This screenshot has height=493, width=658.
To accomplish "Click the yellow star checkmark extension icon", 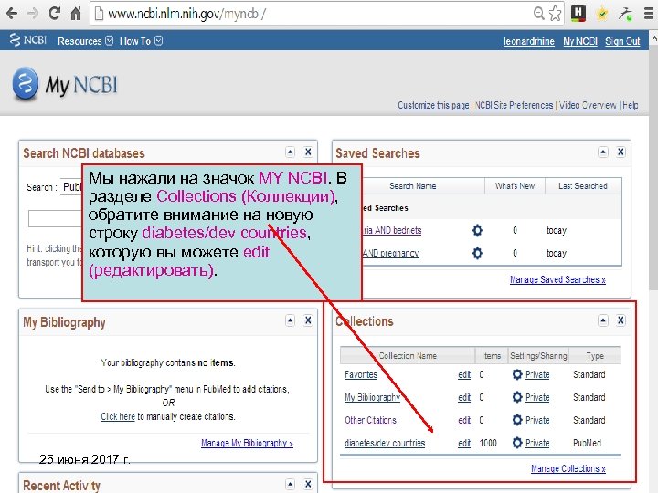I will 602,14.
